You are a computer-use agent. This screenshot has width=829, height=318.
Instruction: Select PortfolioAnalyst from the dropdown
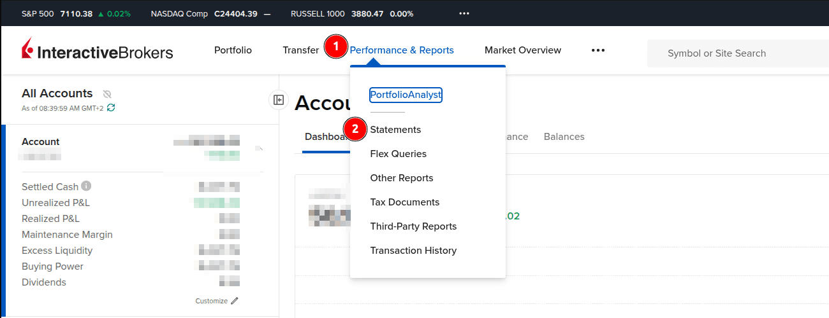click(x=406, y=95)
